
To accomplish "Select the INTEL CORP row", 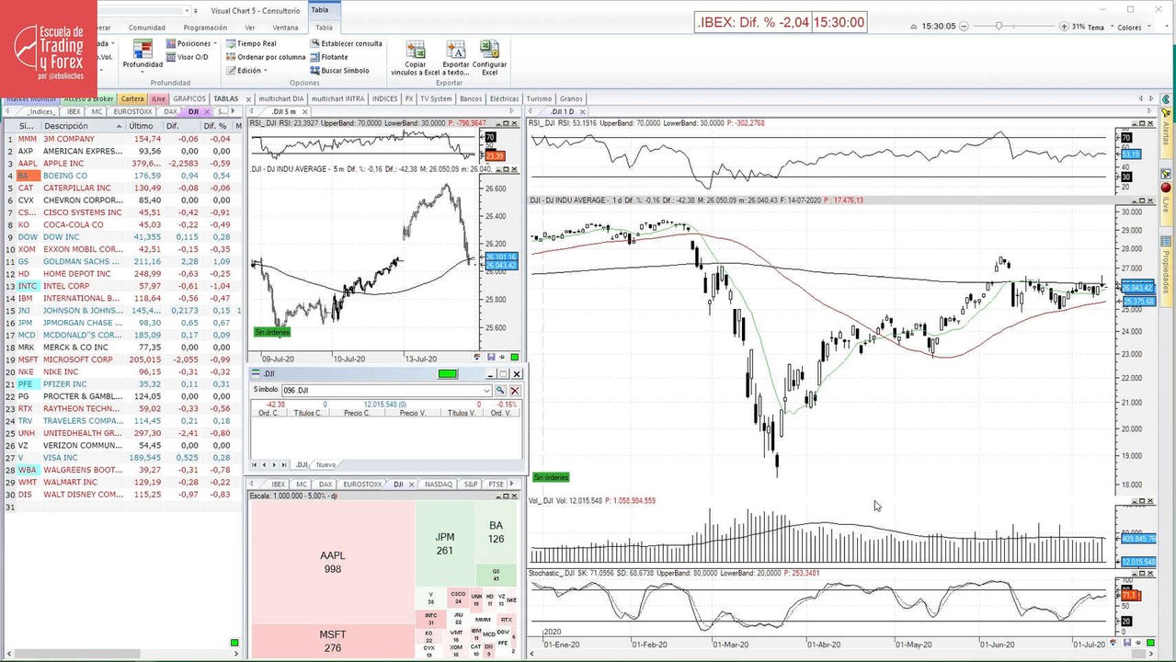I will [121, 286].
